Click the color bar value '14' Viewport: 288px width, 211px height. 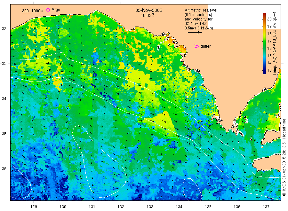pyautogui.click(x=269, y=63)
